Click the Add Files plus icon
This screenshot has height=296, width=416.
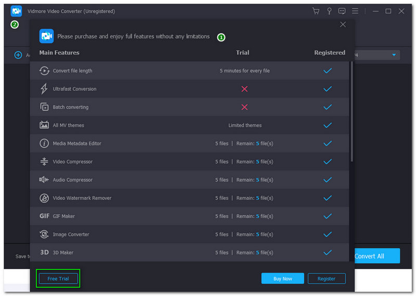click(x=18, y=55)
